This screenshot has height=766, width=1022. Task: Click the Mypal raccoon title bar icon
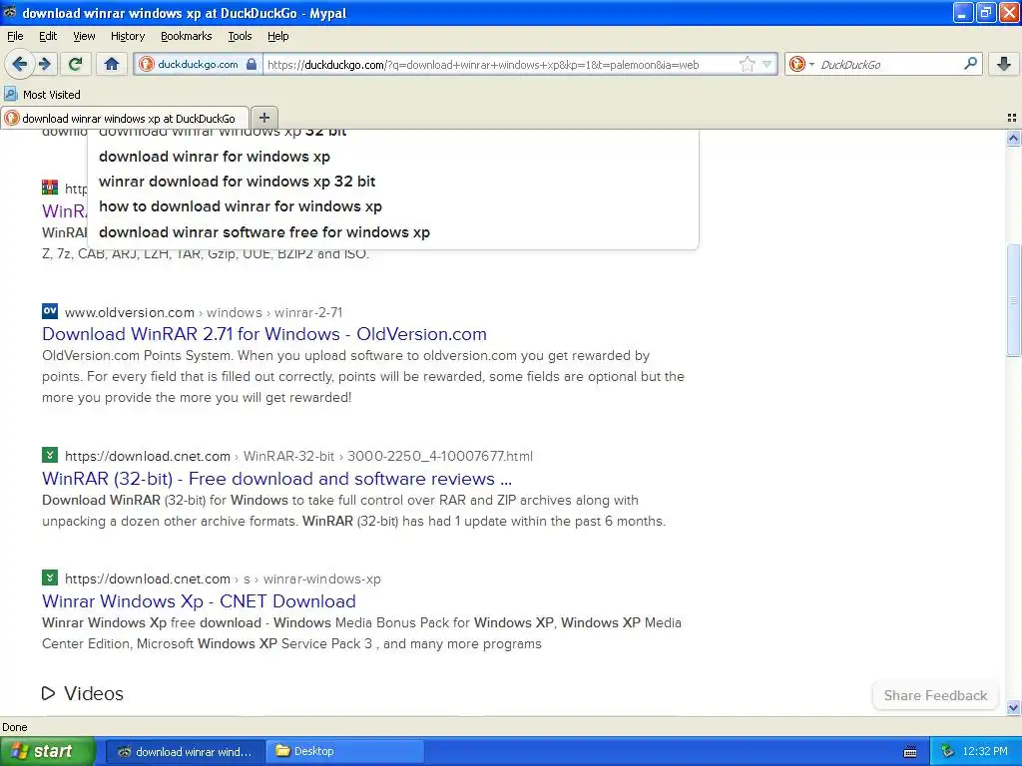tap(10, 12)
